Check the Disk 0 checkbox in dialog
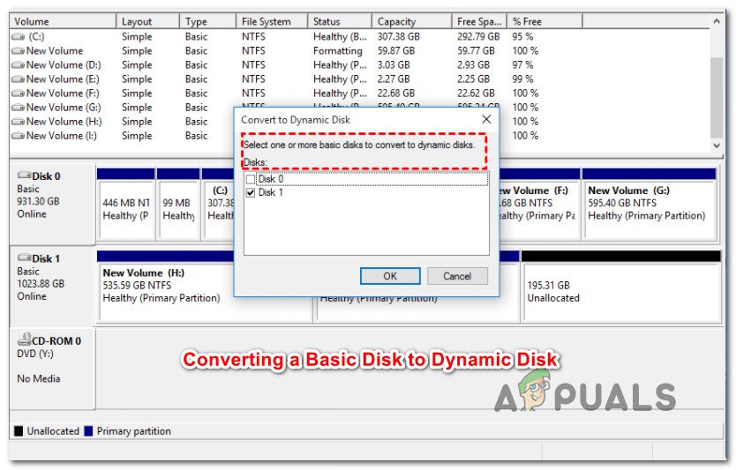The image size is (736, 470). click(251, 179)
